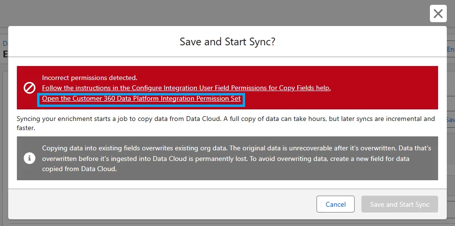Screen dimensions: 455x226
Task: Open Configure Integration User Field Permissions help link
Action: (186, 88)
